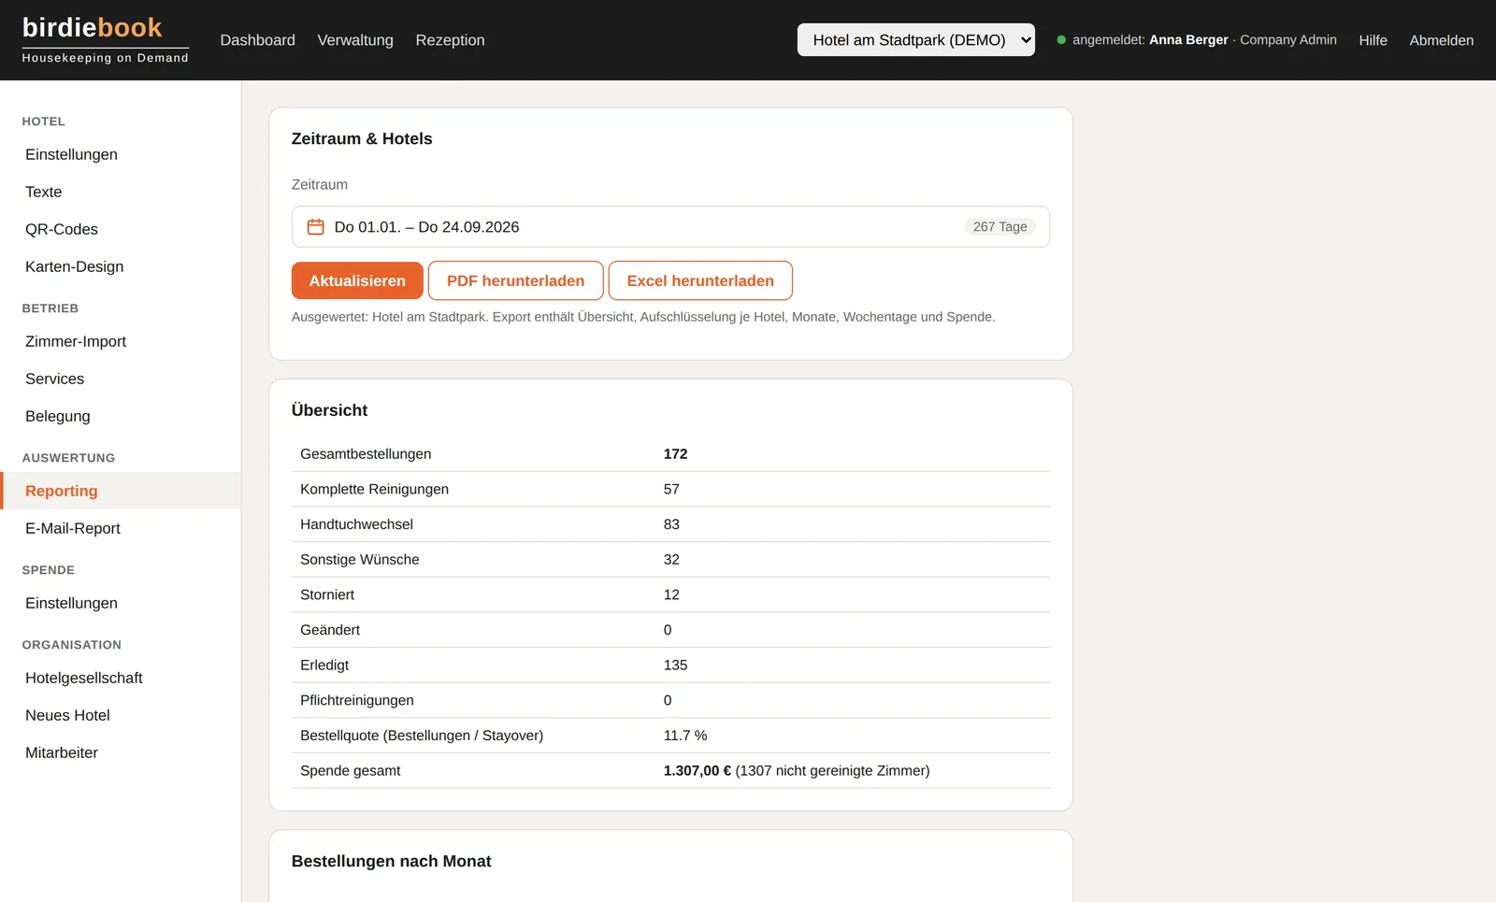The image size is (1496, 902).
Task: Click the Handtuchwechsel value 83
Action: [x=671, y=524]
